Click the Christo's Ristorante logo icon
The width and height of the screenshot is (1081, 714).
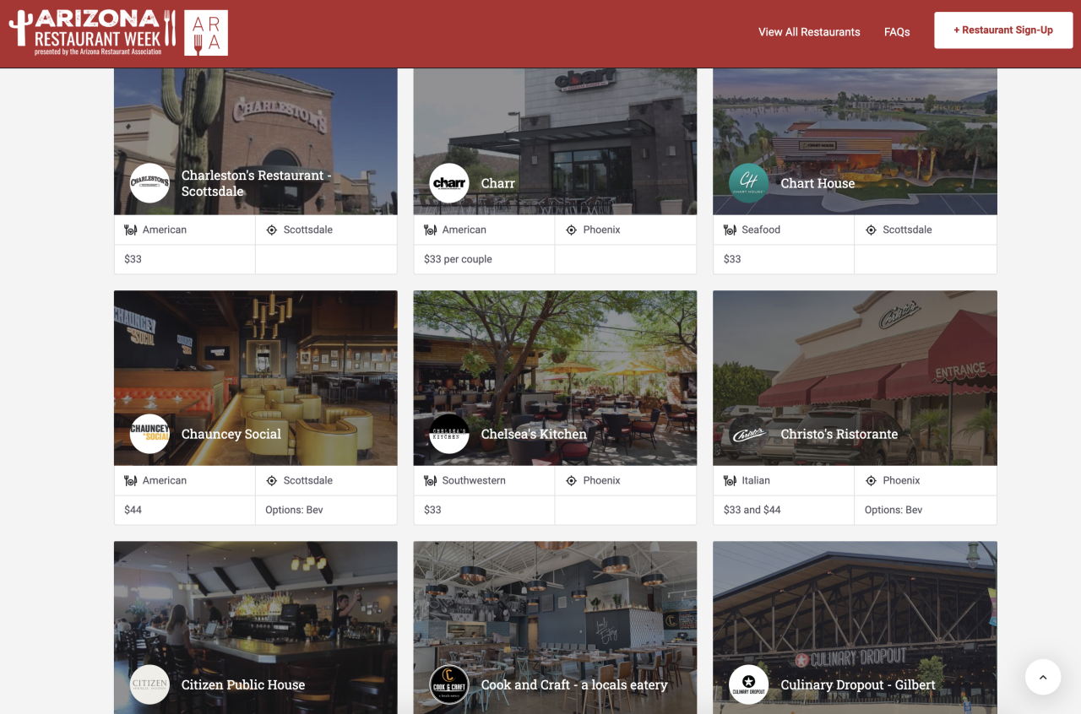click(x=748, y=434)
